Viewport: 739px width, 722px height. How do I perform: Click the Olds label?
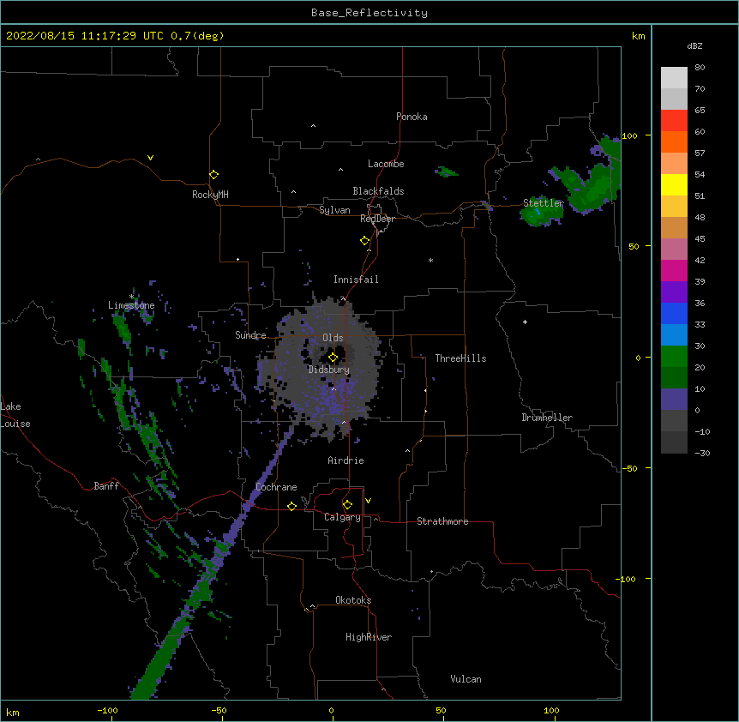(x=333, y=338)
